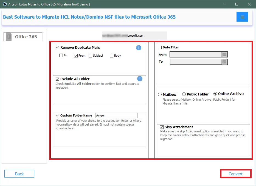Close the migration tool window

(x=249, y=4)
